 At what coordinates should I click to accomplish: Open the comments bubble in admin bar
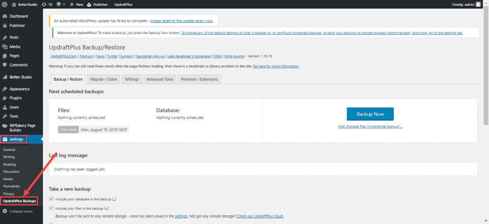[58, 5]
